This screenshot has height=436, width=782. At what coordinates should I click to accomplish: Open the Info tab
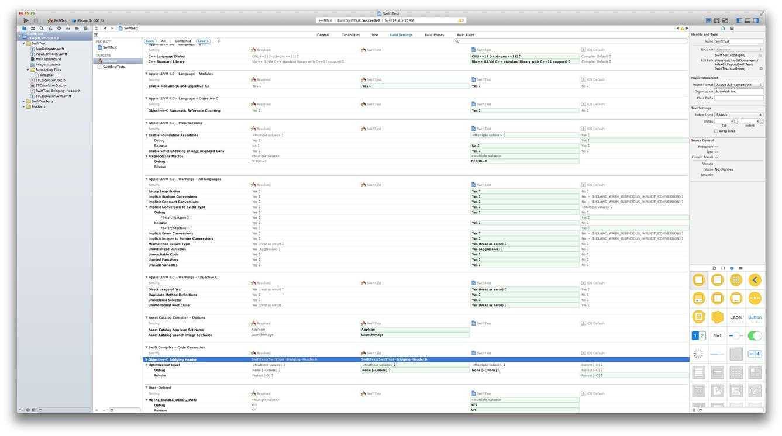(x=375, y=34)
